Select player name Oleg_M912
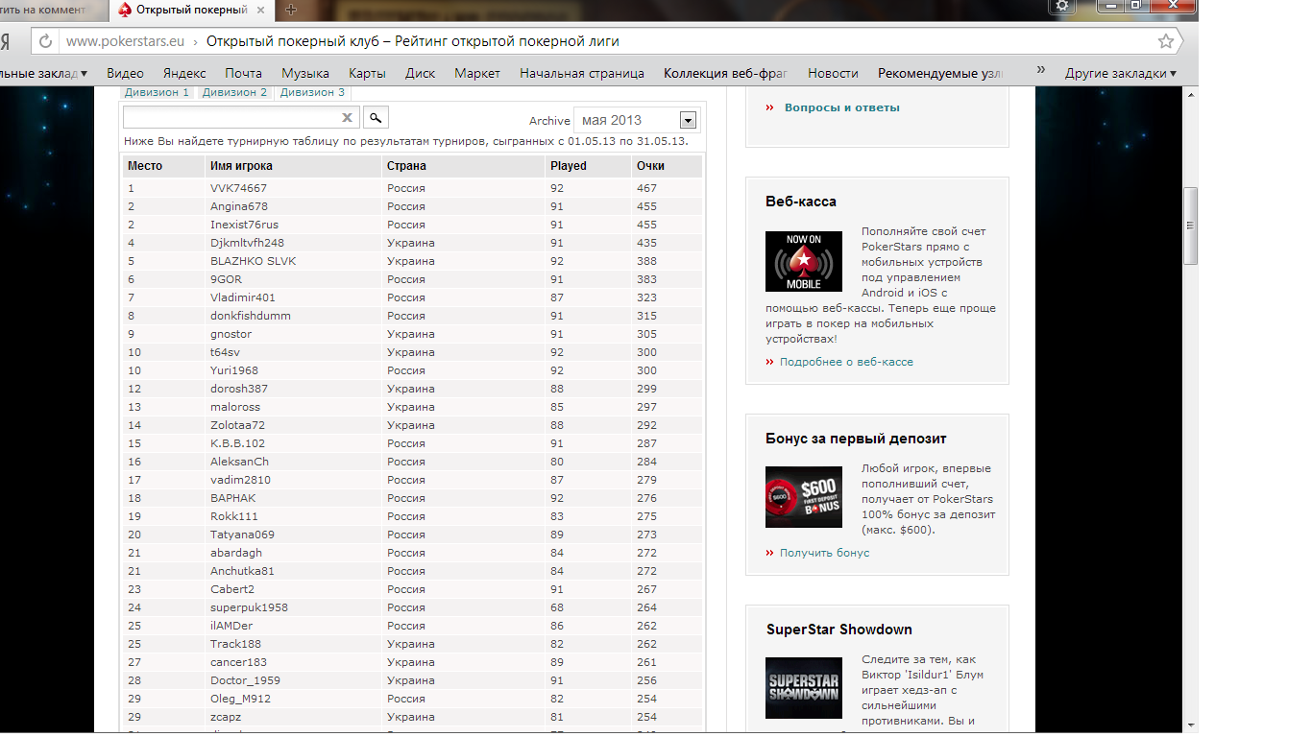Screen dimensions: 1312x737 coord(240,699)
